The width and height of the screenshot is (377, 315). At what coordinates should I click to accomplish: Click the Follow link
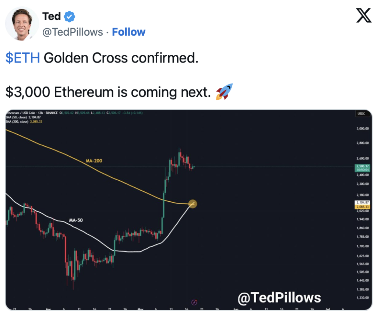[128, 32]
